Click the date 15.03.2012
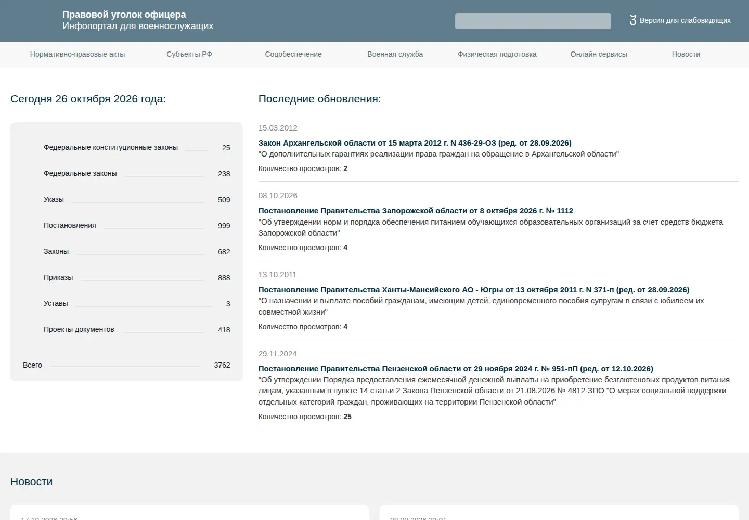This screenshot has height=520, width=749. (x=278, y=128)
